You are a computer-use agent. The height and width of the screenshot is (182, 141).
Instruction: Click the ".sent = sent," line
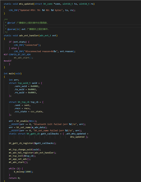[x=22, y=105]
